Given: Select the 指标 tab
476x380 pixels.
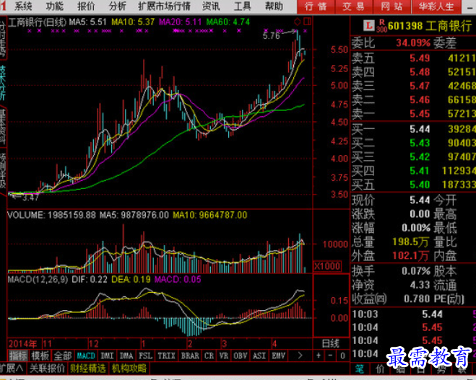Looking at the screenshot, I should coord(18,355).
